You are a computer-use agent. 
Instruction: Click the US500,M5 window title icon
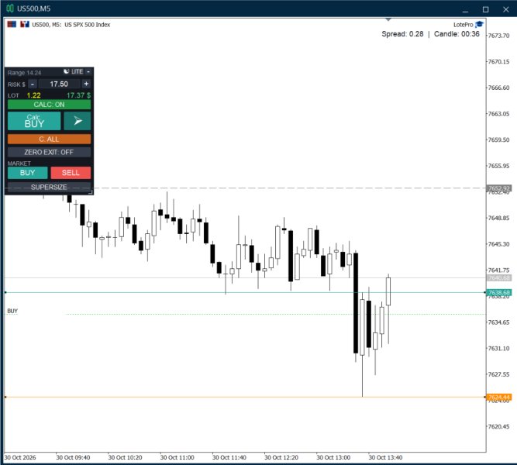pos(10,9)
